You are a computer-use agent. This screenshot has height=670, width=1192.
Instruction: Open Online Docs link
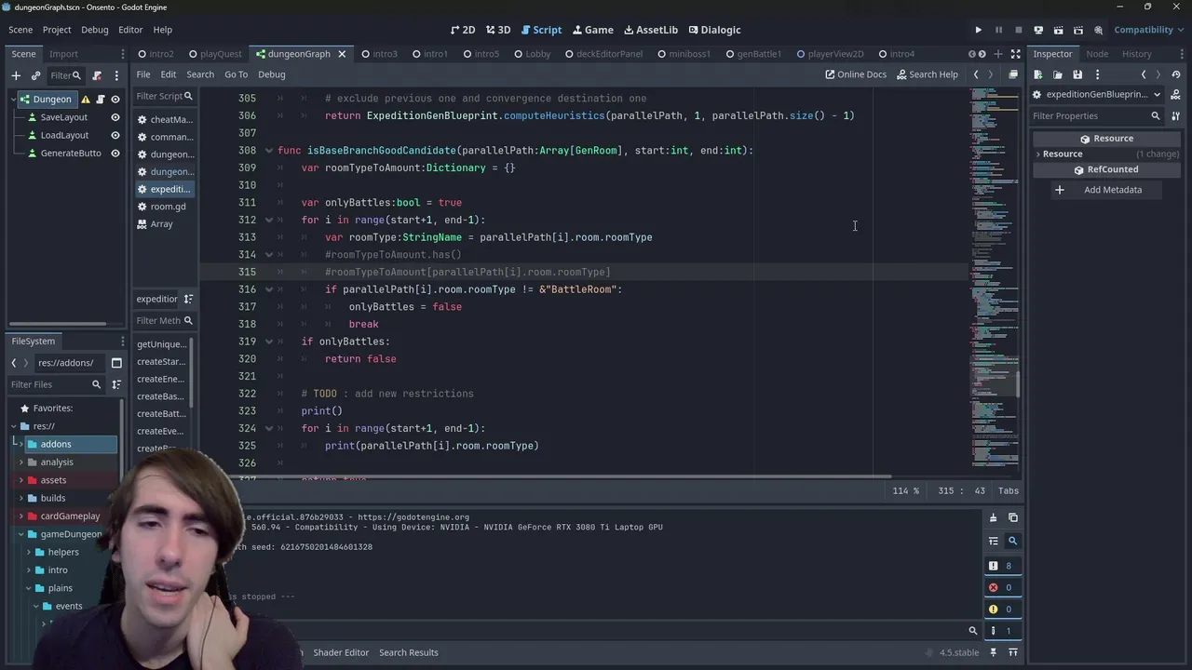856,74
